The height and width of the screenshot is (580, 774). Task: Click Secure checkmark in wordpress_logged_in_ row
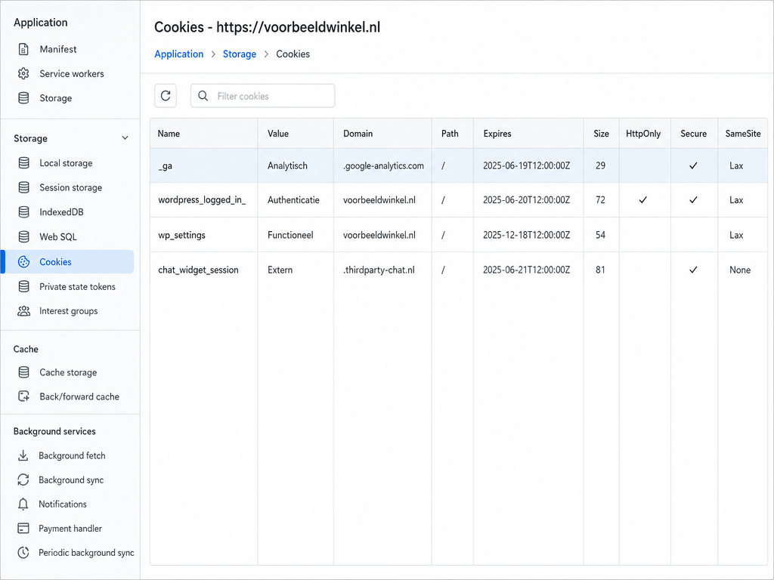pos(693,199)
